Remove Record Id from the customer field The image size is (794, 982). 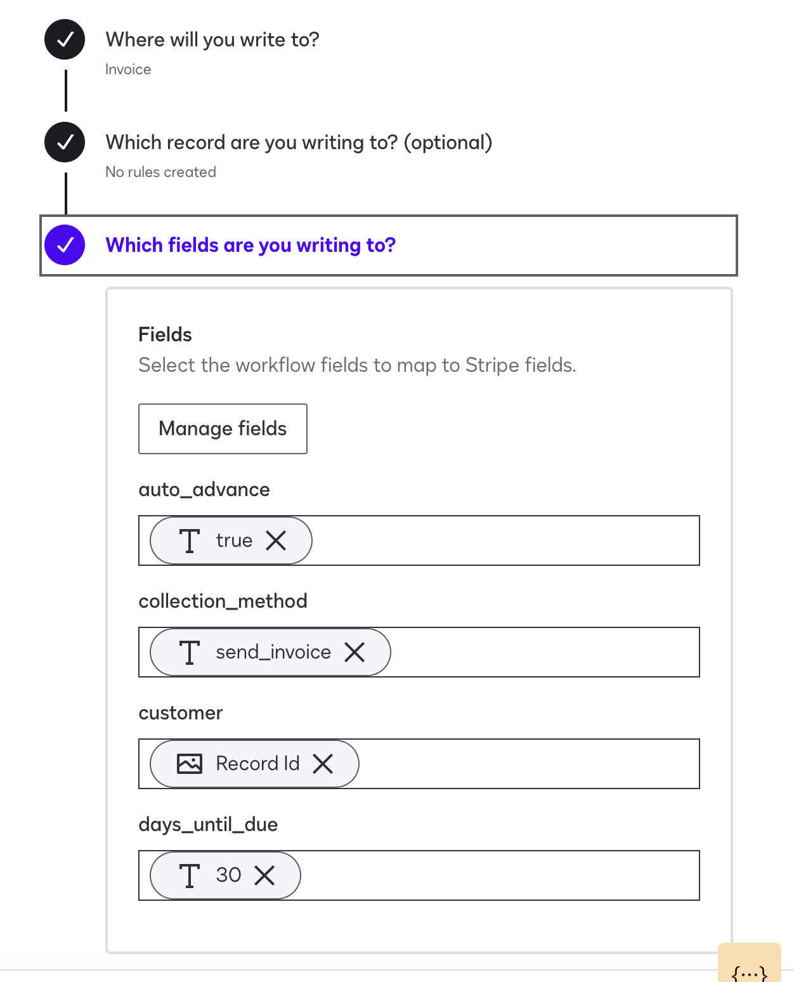tap(324, 764)
